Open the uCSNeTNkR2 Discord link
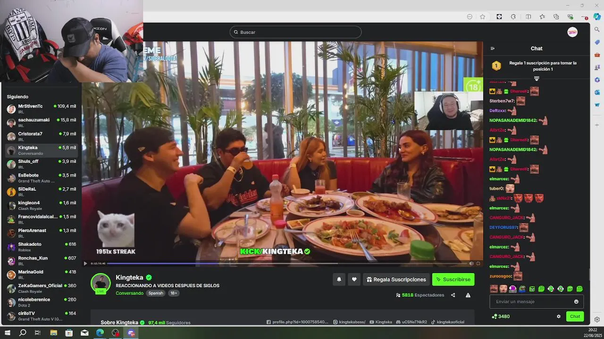 [411, 323]
